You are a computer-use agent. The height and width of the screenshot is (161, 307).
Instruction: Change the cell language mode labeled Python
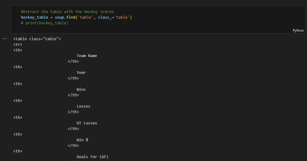click(298, 30)
